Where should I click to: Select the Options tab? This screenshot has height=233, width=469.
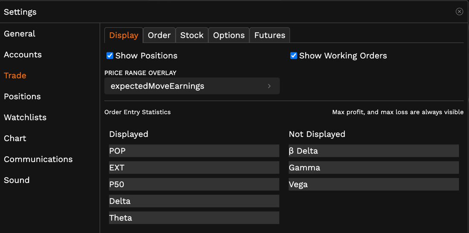click(229, 35)
